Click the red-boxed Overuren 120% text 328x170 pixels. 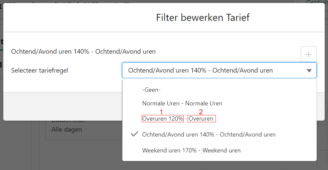pos(163,119)
